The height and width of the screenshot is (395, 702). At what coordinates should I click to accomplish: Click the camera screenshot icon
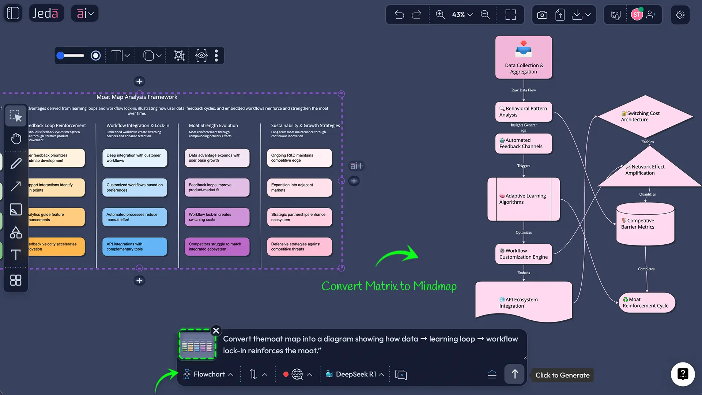click(x=542, y=15)
